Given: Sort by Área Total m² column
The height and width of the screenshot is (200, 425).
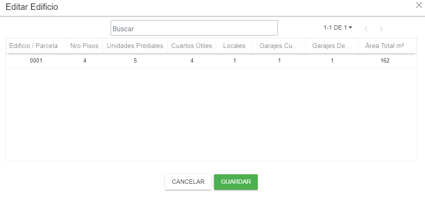Looking at the screenshot, I should click(x=385, y=46).
